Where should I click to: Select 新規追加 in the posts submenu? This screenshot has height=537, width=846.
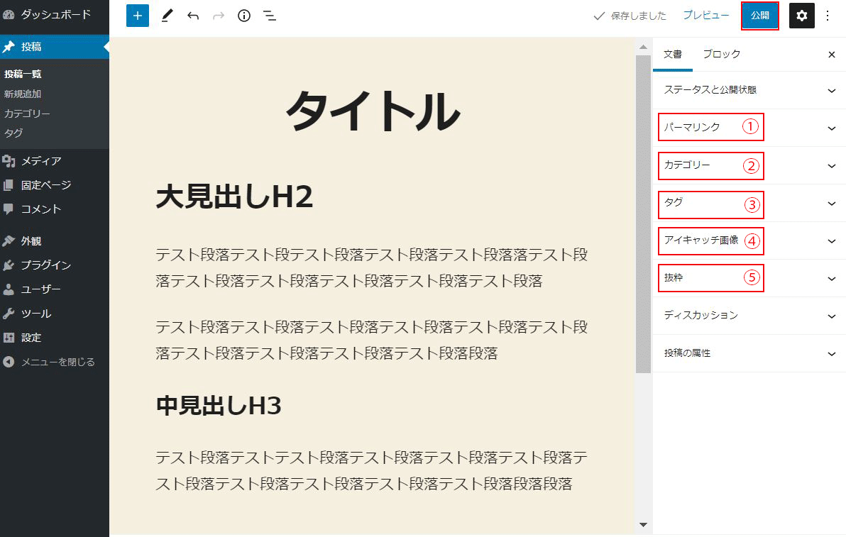(x=23, y=94)
